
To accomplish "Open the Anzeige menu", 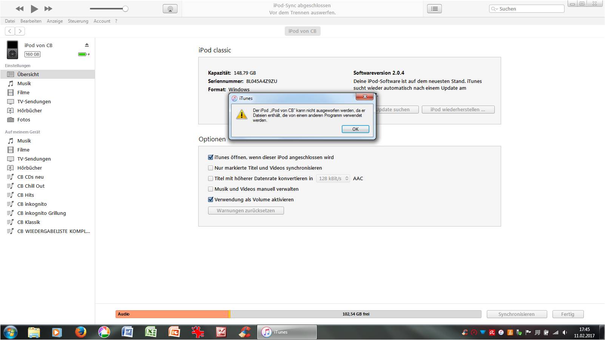I will pyautogui.click(x=55, y=21).
